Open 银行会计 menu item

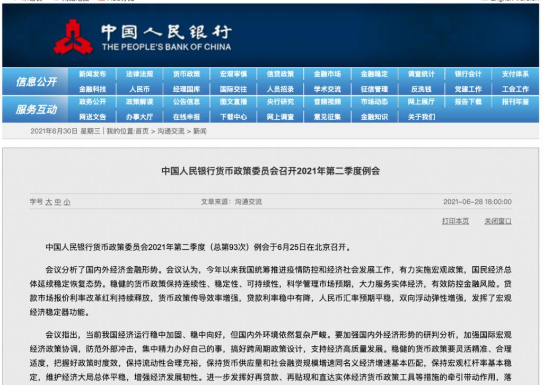[468, 74]
